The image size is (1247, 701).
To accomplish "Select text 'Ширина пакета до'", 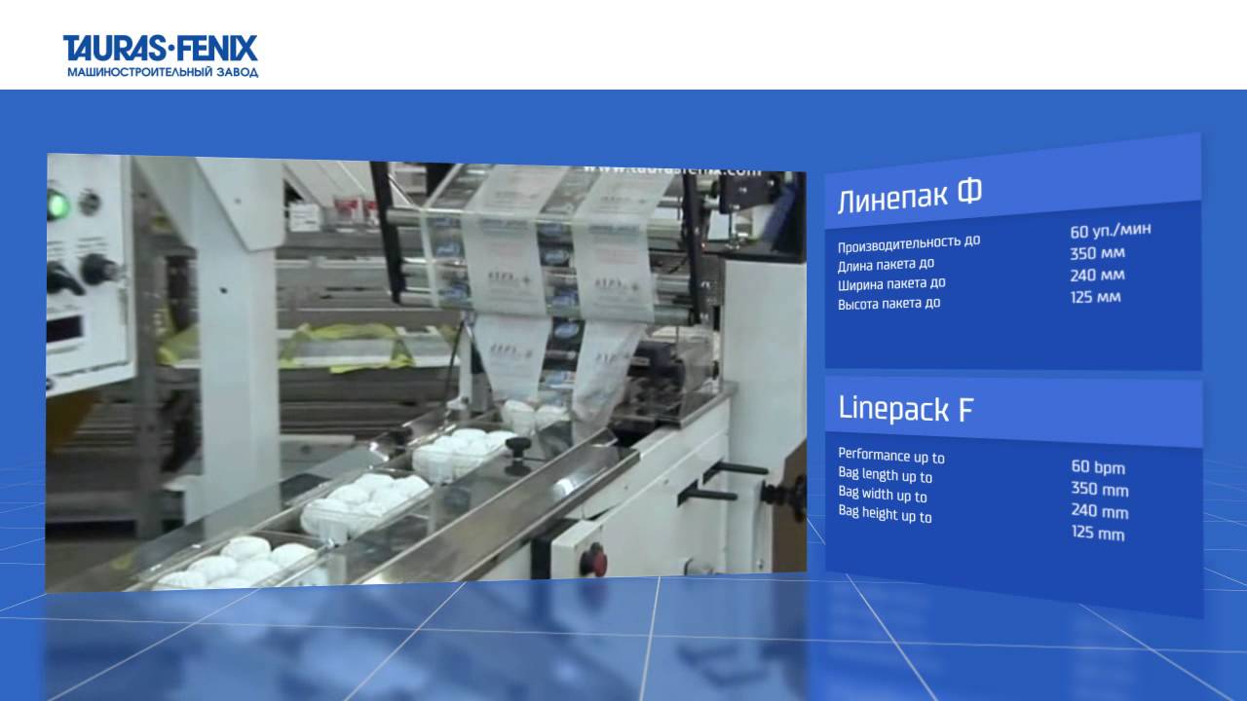I will click(891, 284).
